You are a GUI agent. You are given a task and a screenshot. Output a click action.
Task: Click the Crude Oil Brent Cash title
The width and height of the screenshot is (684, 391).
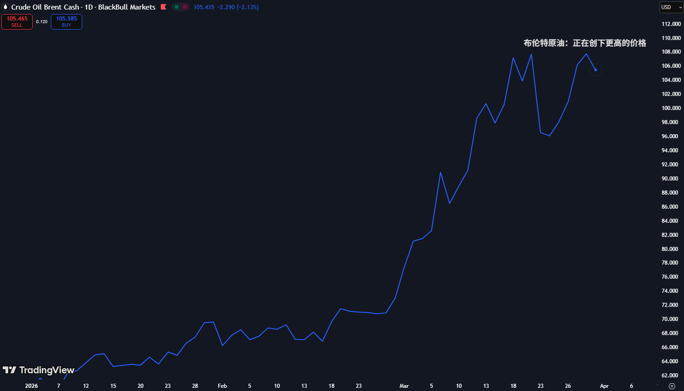pyautogui.click(x=45, y=7)
